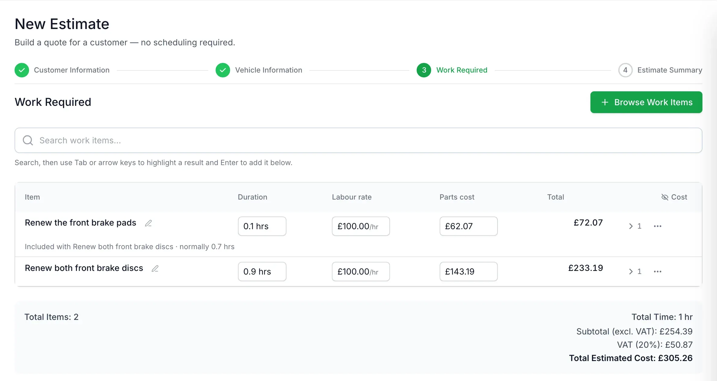This screenshot has width=717, height=381.
Task: Click the Labour rate column header
Action: coord(352,197)
